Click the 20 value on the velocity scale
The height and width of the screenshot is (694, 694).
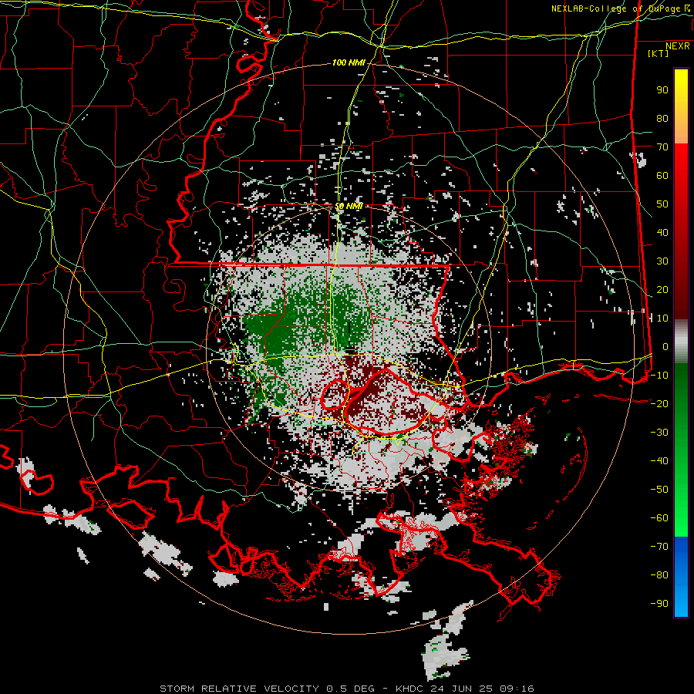[662, 289]
